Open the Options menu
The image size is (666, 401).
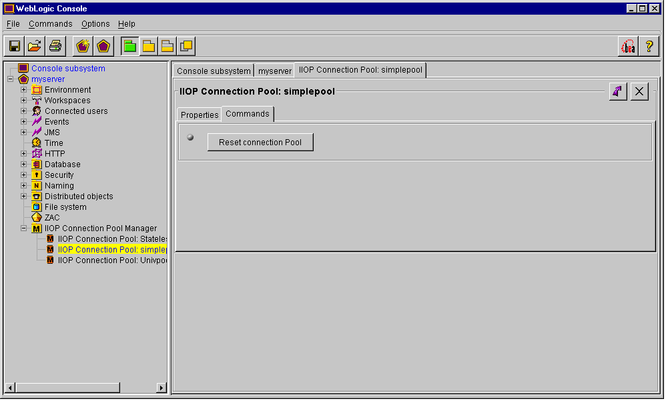[95, 24]
